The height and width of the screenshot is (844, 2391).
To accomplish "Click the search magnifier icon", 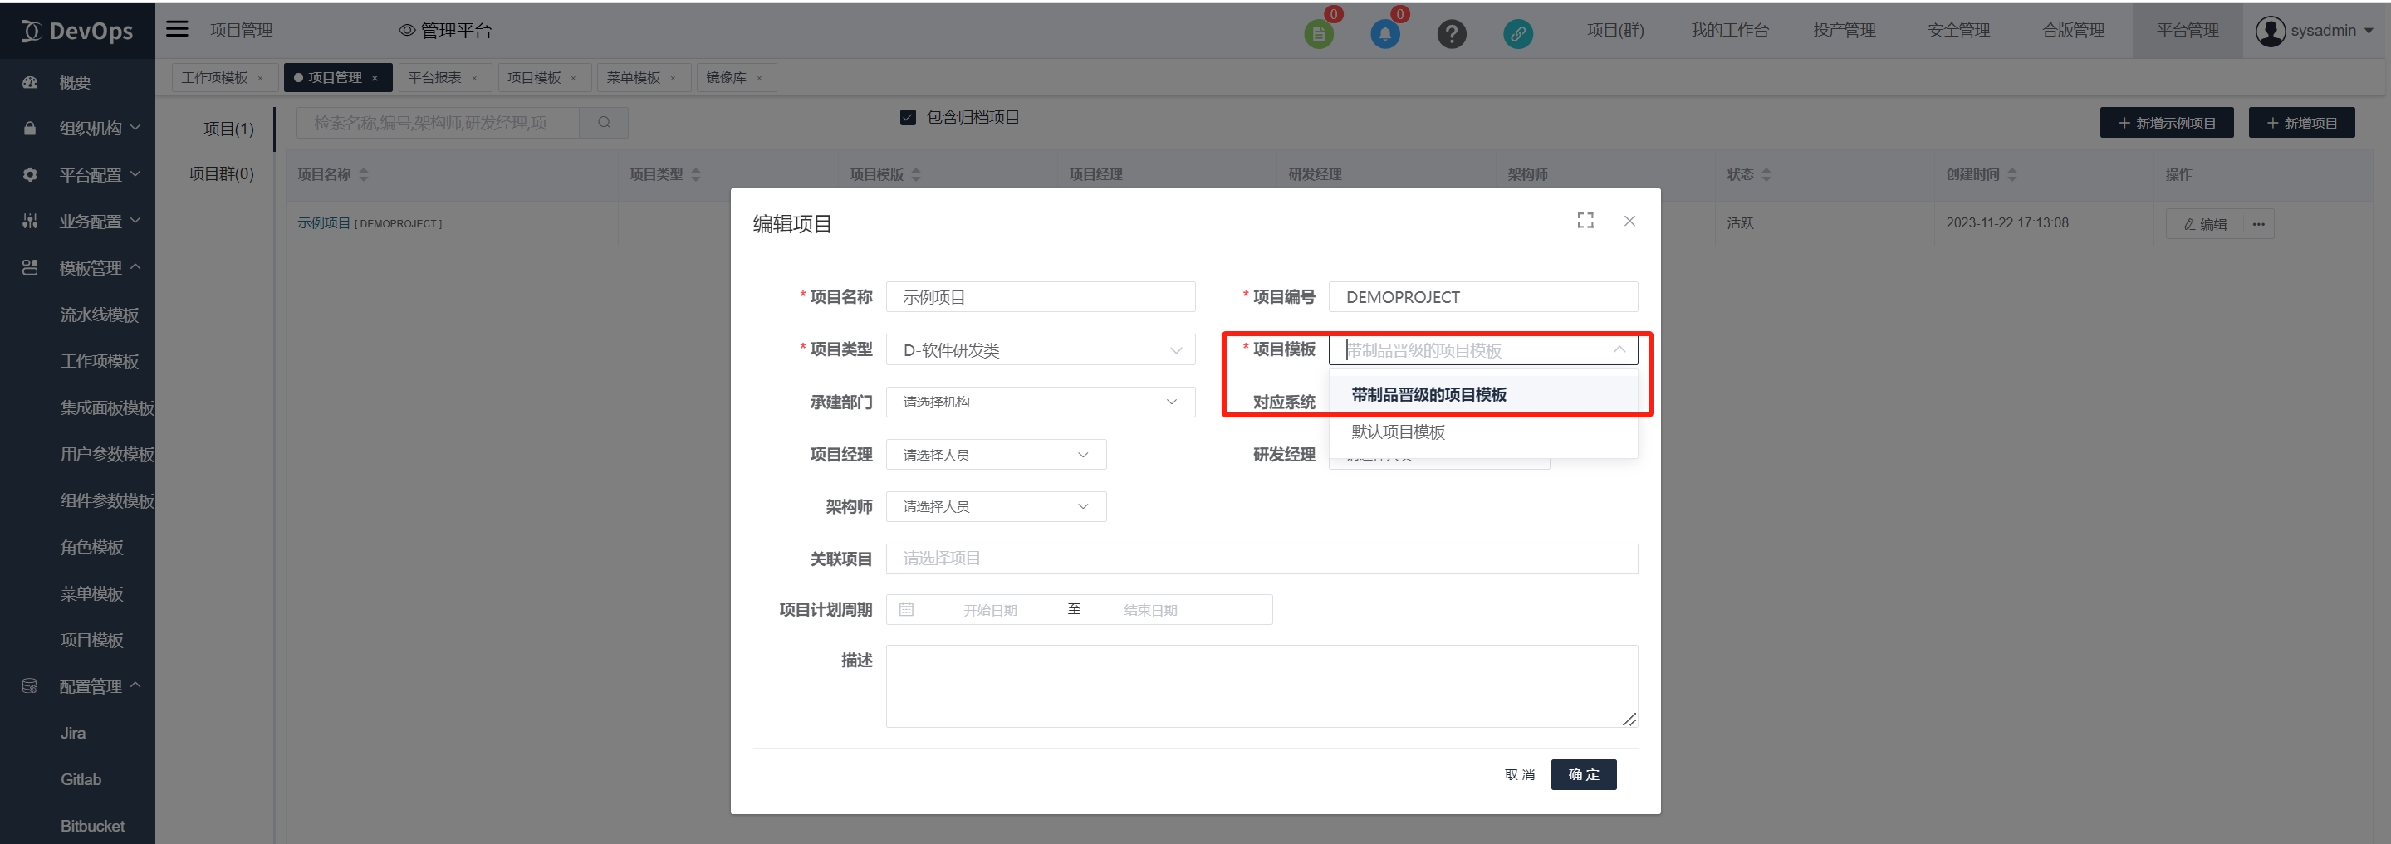I will (x=605, y=123).
